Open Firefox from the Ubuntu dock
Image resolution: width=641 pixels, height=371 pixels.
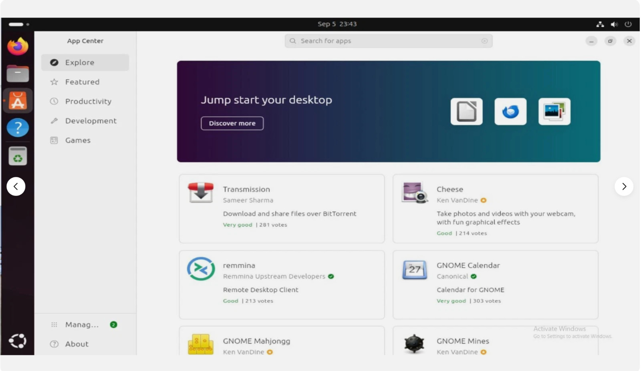(x=18, y=46)
